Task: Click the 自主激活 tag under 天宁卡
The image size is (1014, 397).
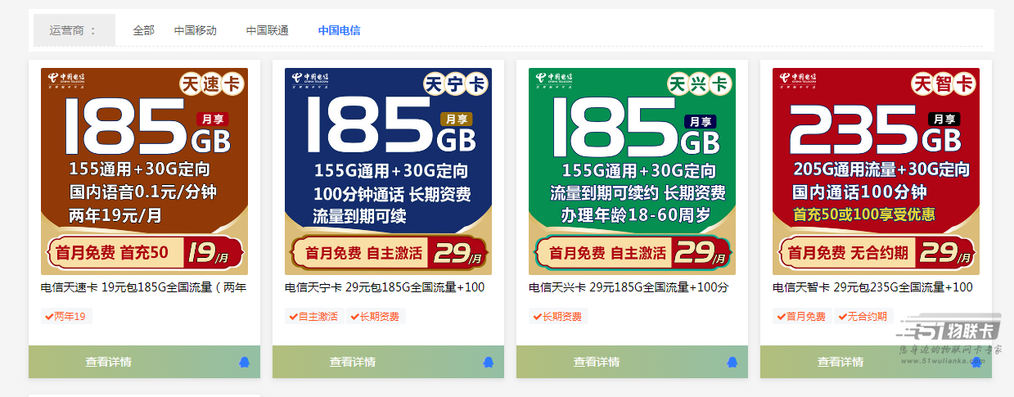Action: [314, 317]
